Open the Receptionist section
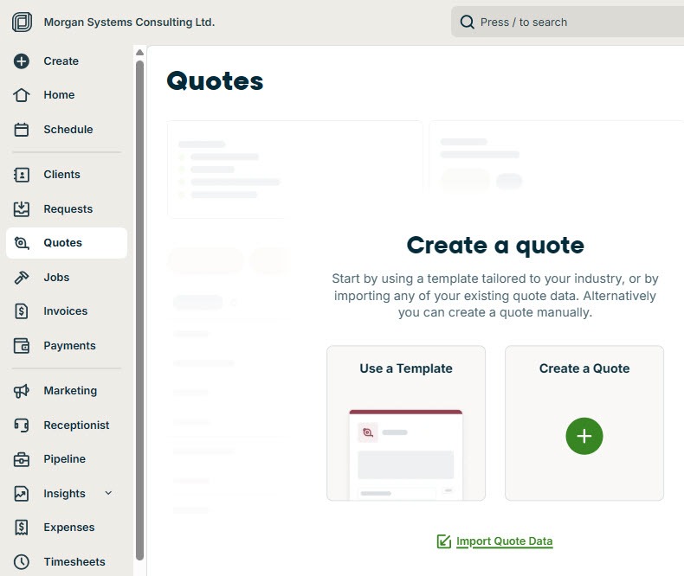Image resolution: width=684 pixels, height=576 pixels. point(76,426)
